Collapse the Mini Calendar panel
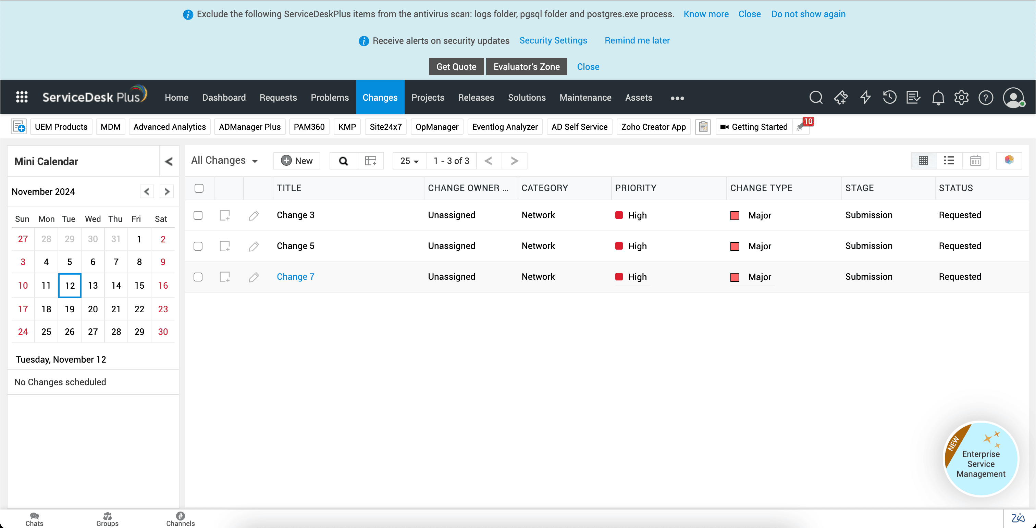 click(169, 162)
